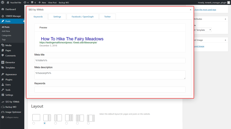Screen dimensions: 231x129
Task: Click the Posts pushpin icon
Action: (3, 21)
